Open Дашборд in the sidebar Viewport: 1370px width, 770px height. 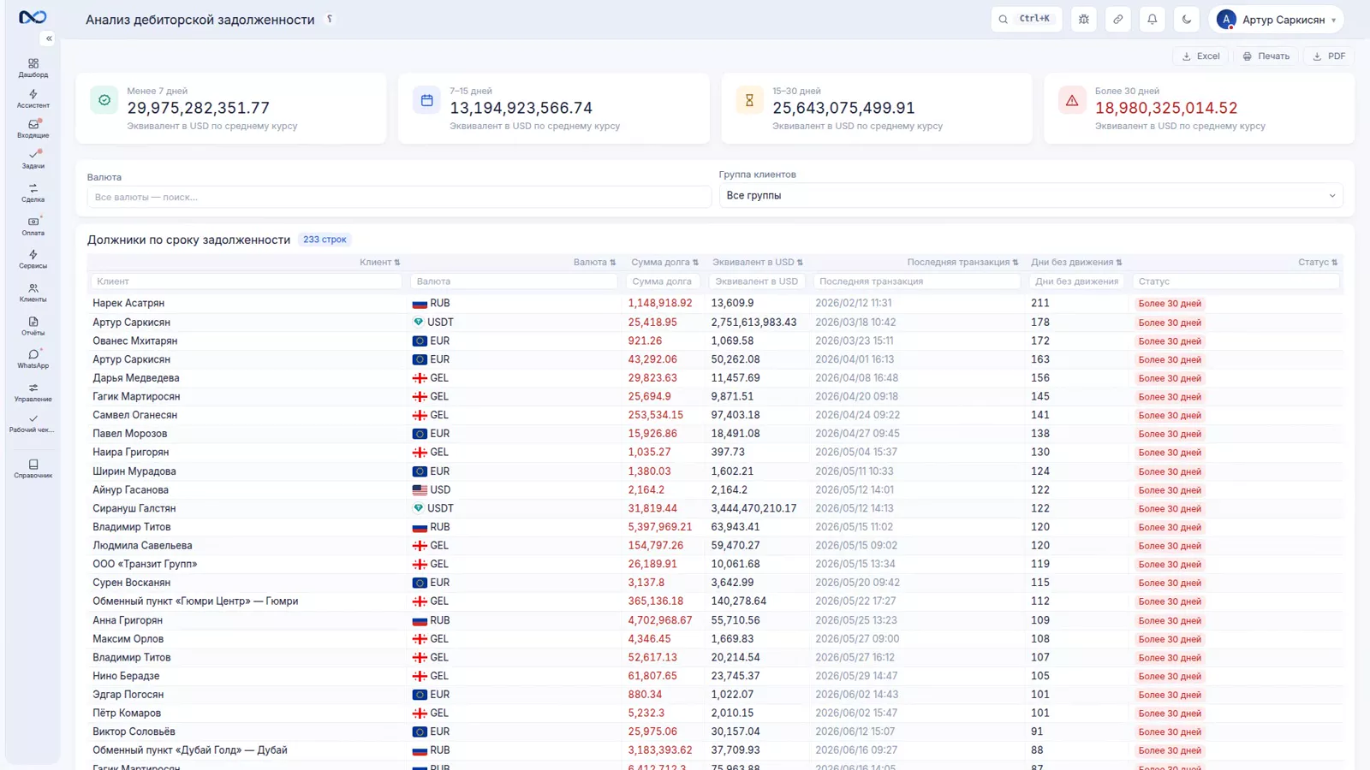coord(33,68)
